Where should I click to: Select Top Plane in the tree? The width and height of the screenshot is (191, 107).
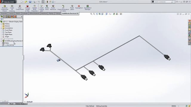(x=8, y=32)
